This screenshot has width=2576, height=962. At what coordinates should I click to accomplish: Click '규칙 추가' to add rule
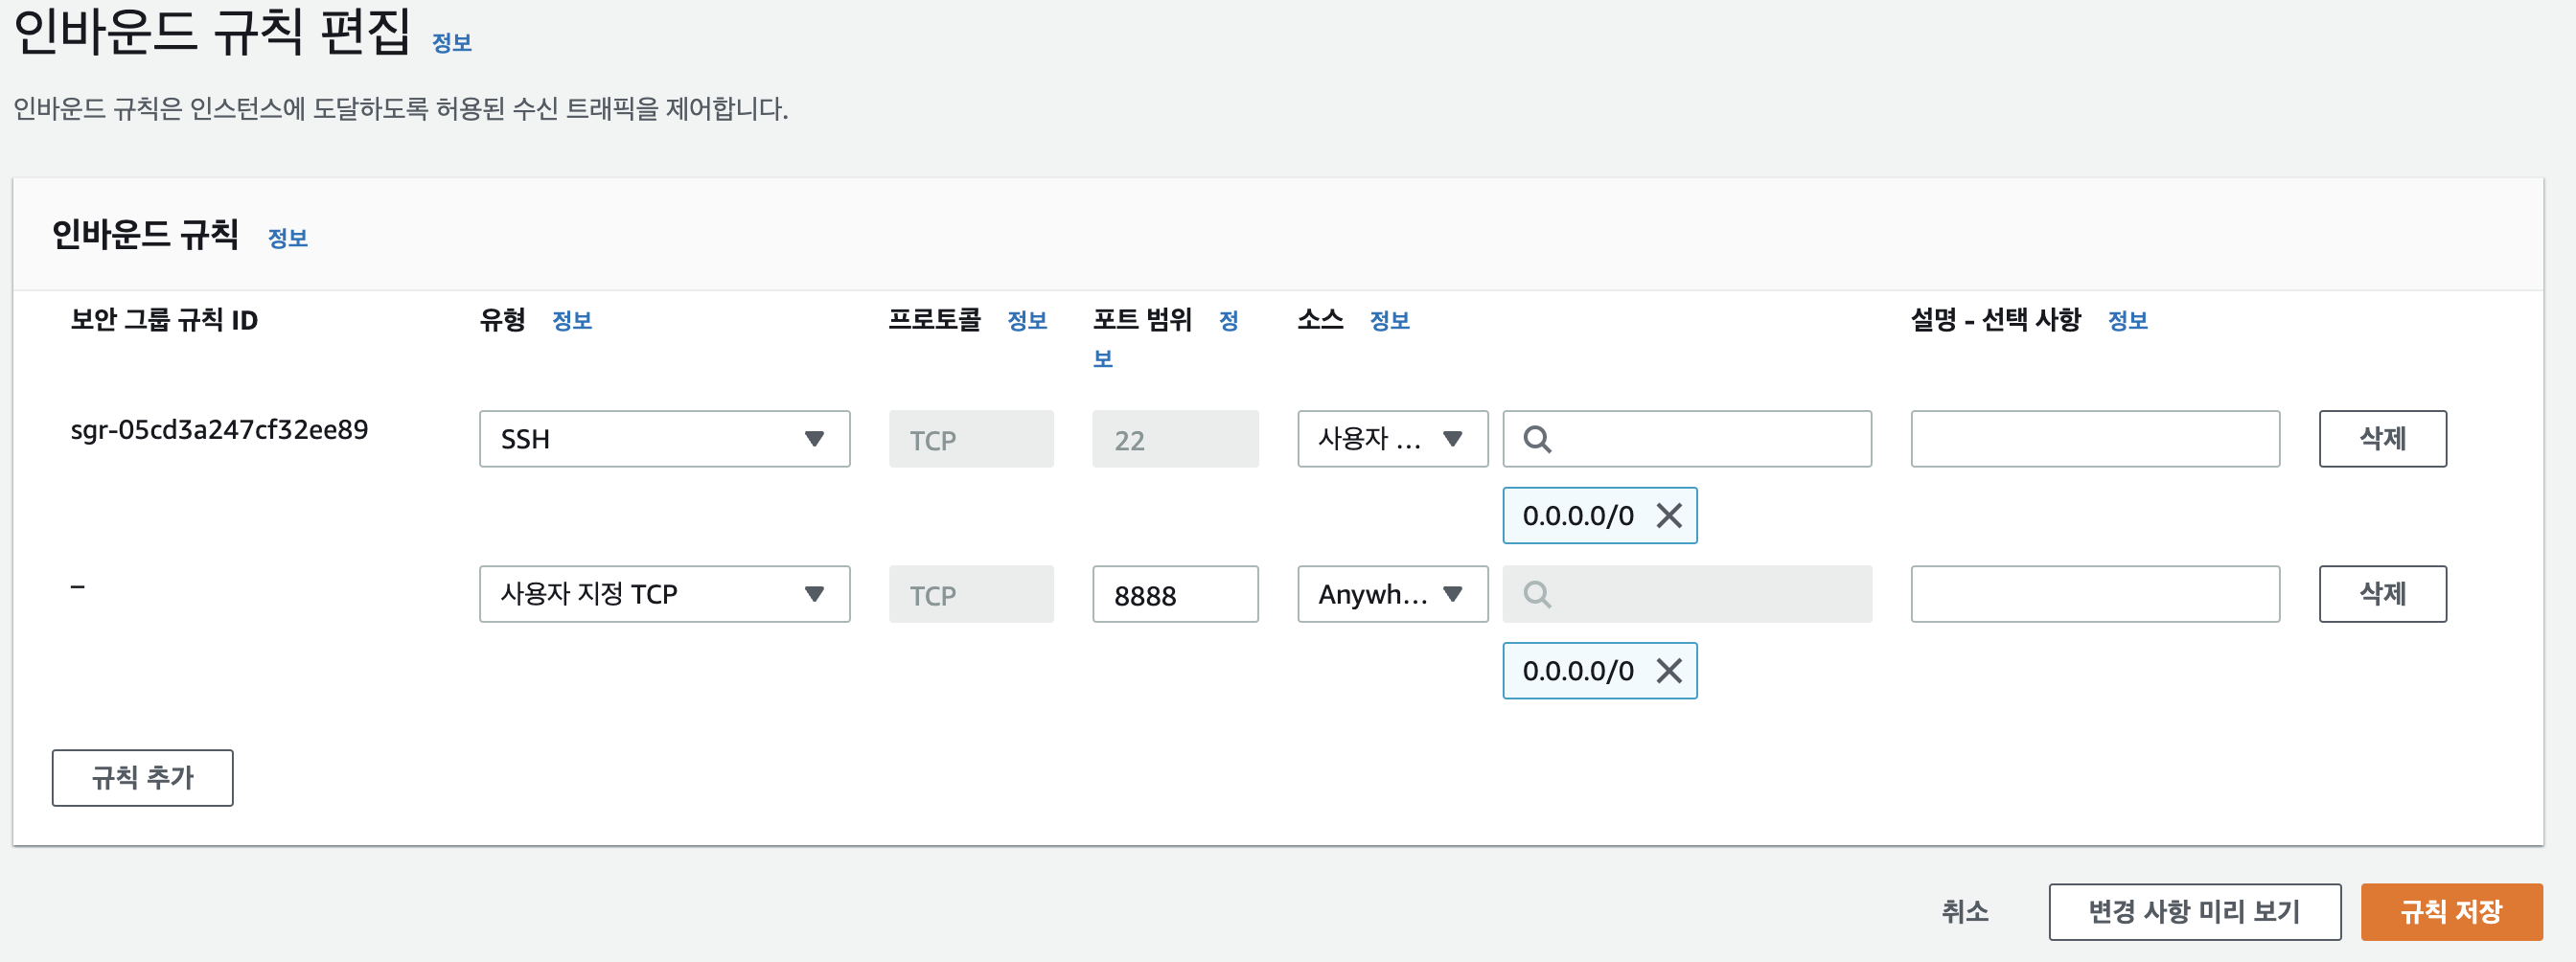142,778
